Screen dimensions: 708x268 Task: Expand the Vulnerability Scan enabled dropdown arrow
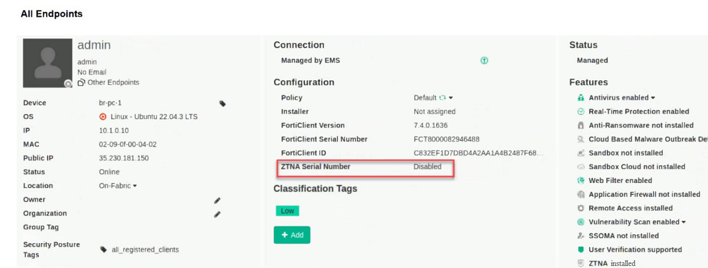[684, 222]
